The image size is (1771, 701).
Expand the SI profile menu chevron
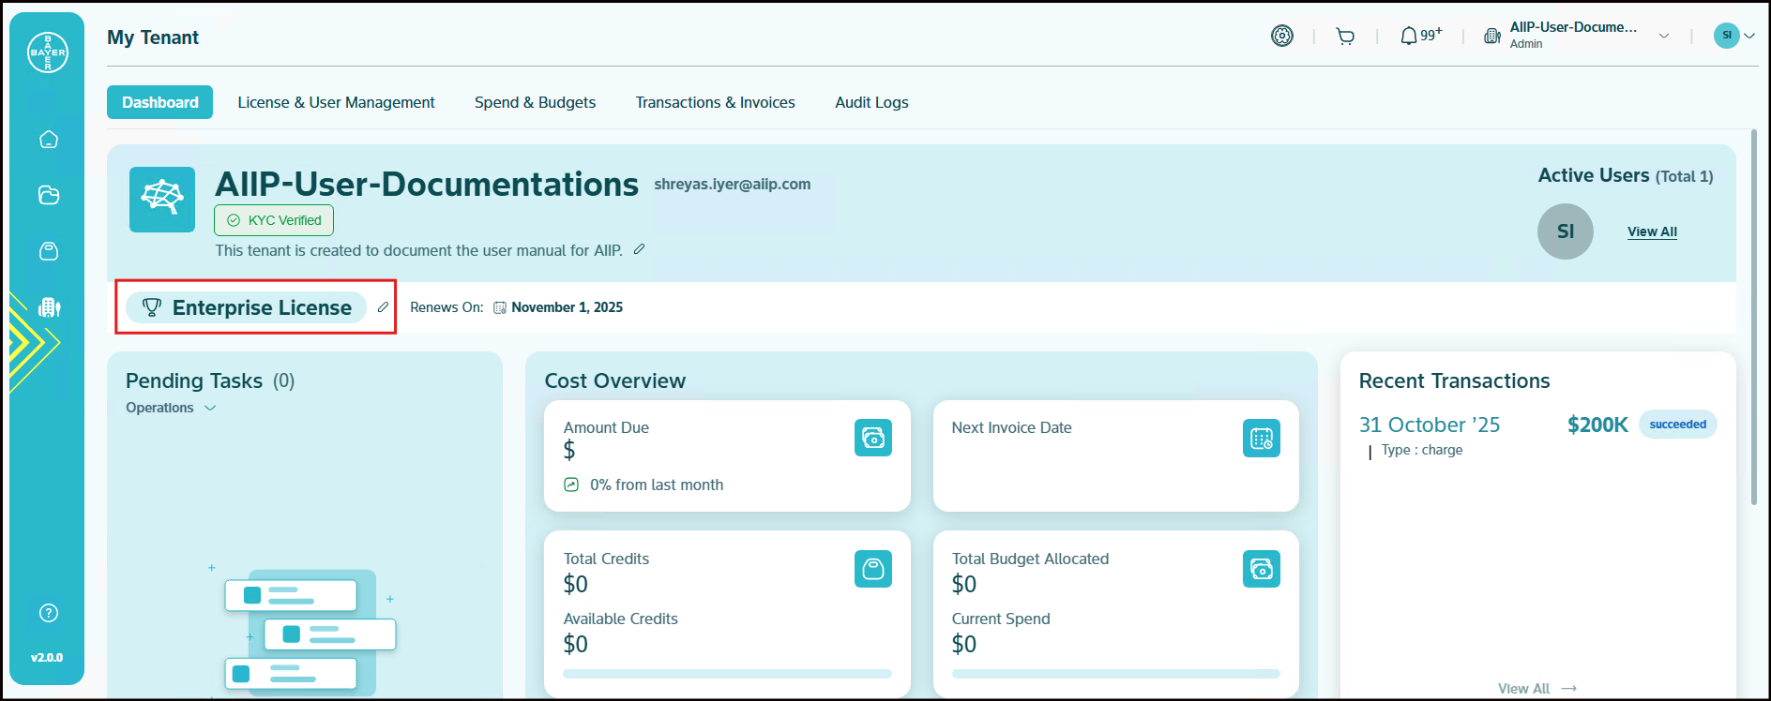coord(1749,36)
